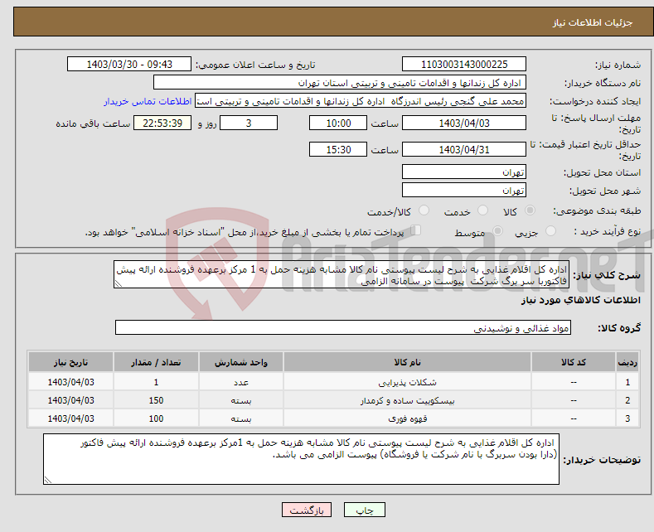Click the گروه کالا field مواد غذائی و نوشیدنی
This screenshot has height=532, width=654.
(343, 327)
